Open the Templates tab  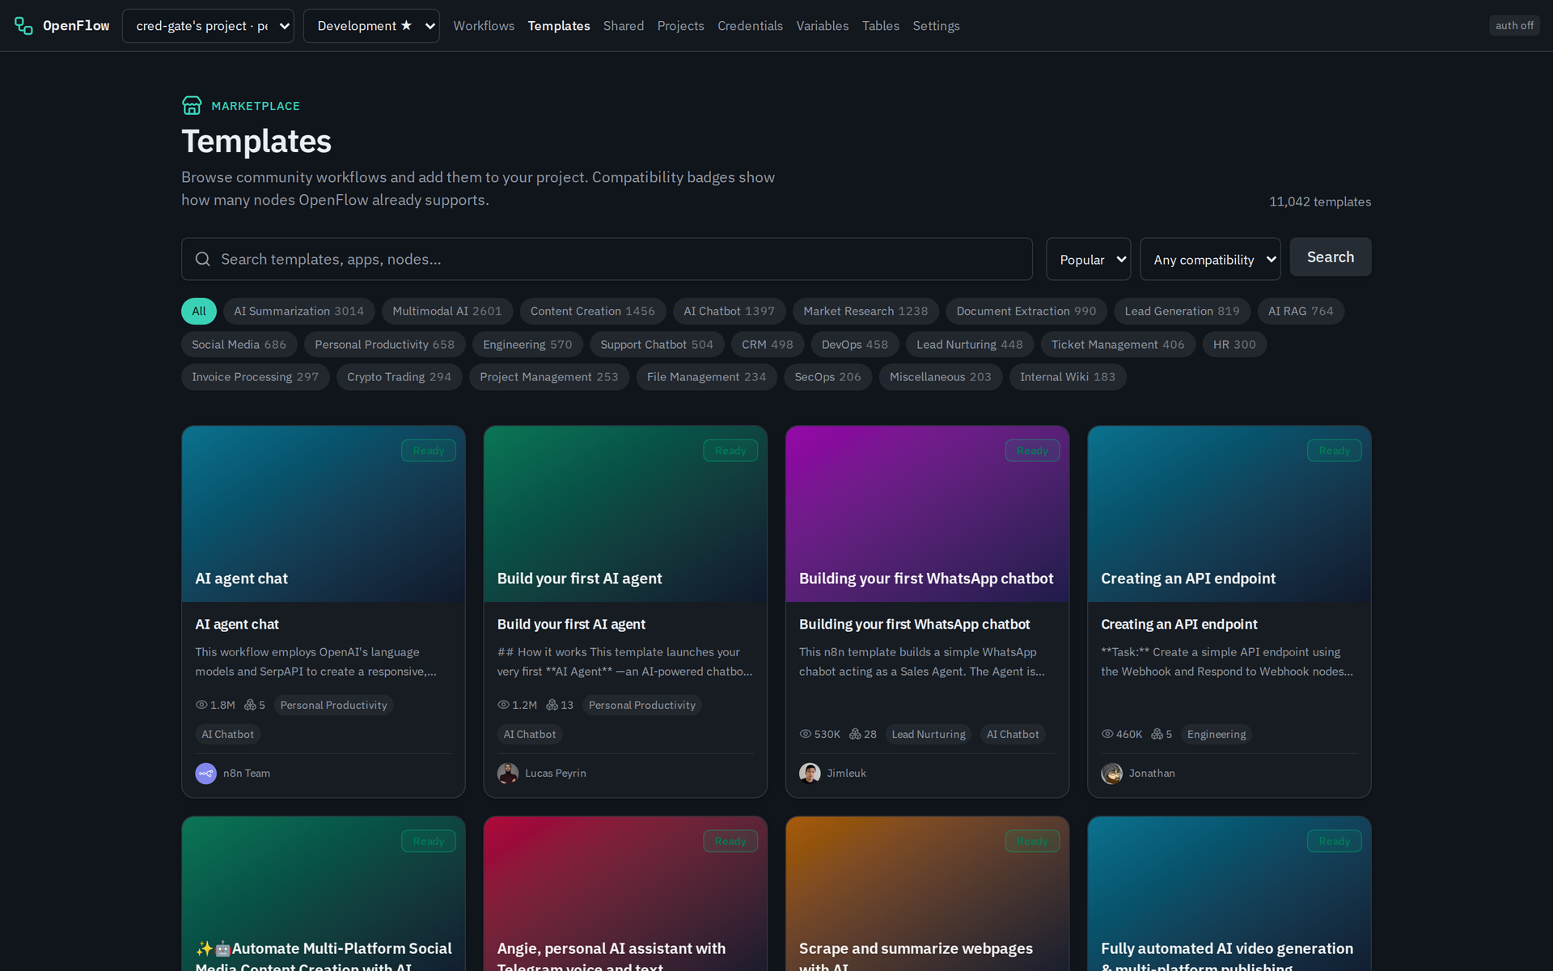click(559, 26)
